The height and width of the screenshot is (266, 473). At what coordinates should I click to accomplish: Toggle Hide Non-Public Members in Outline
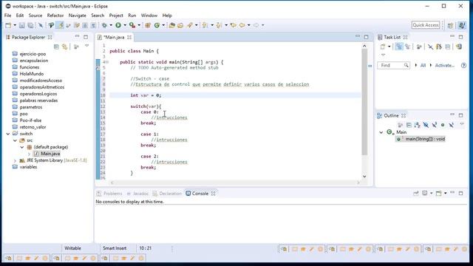click(x=443, y=125)
